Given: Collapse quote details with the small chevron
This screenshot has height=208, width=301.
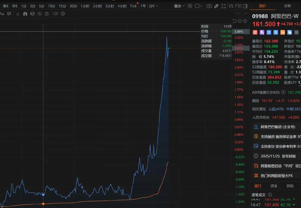Looking at the screenshot, I should click(x=300, y=86).
